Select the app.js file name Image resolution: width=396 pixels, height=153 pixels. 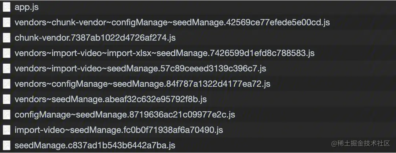pyautogui.click(x=26, y=7)
